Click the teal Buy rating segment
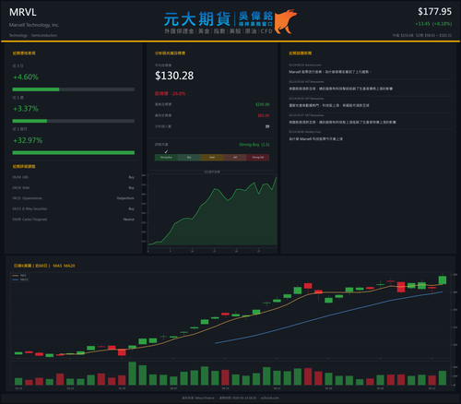The height and width of the screenshot is (404, 461). point(189,158)
